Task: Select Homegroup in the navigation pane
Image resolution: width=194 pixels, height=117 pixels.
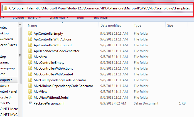Action: [x=7, y=68]
